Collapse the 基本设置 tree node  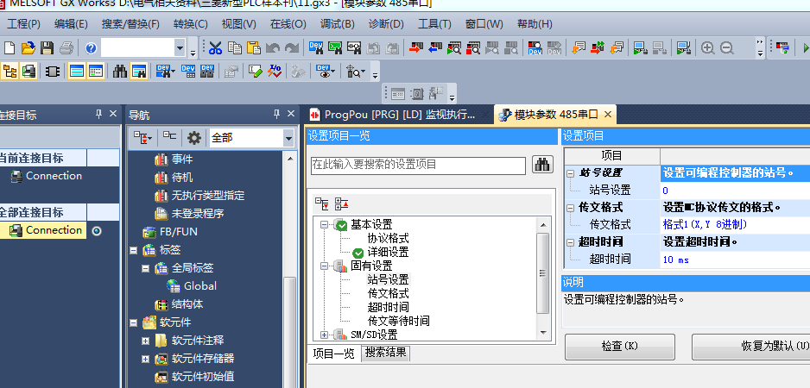click(326, 224)
